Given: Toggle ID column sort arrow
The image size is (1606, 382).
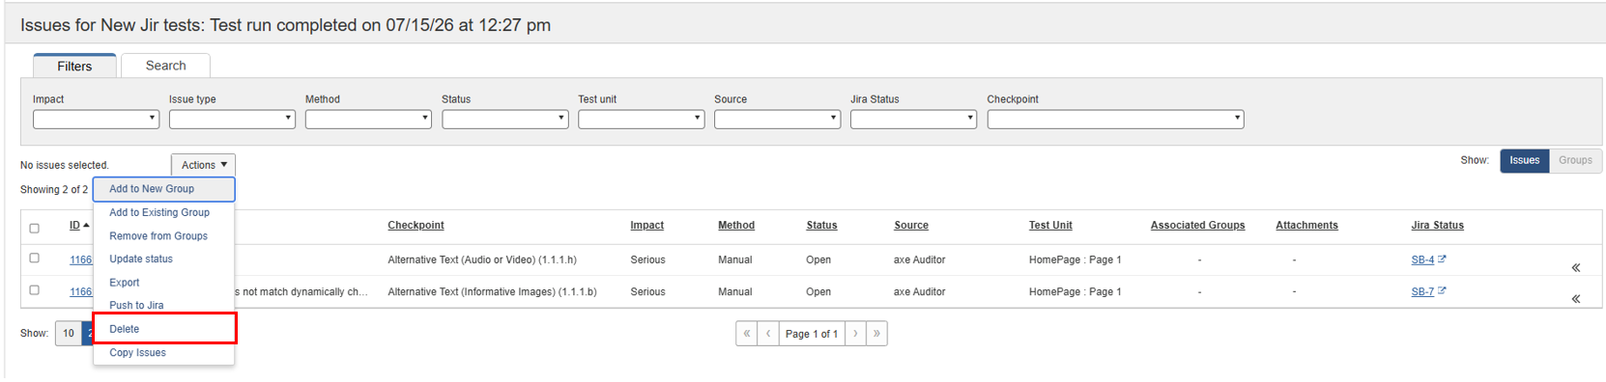Looking at the screenshot, I should [x=86, y=226].
